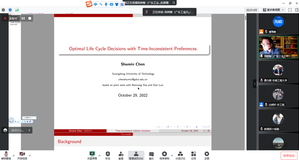
Task: Unmute the microphone (解除静音)
Action: coord(6,155)
